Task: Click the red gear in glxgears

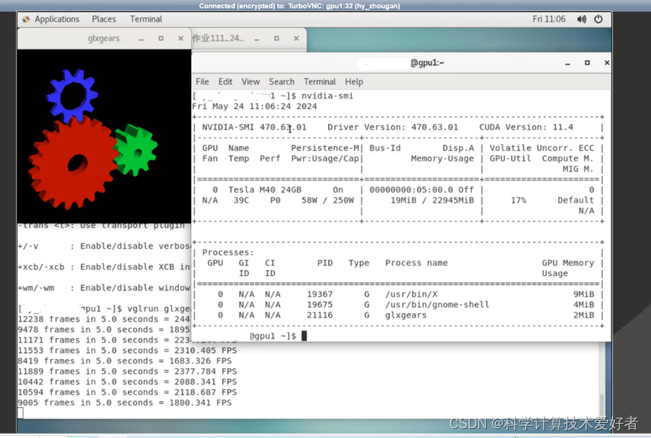Action: [73, 163]
